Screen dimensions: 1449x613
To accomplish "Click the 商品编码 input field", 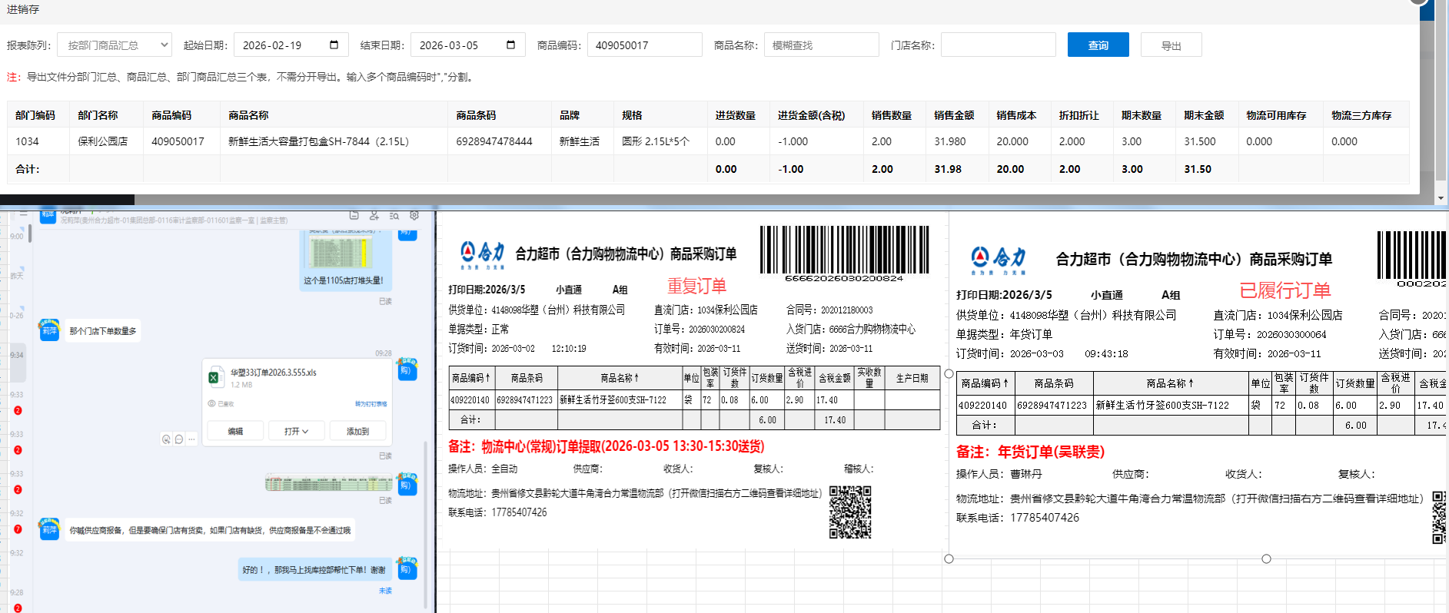I will [x=644, y=45].
